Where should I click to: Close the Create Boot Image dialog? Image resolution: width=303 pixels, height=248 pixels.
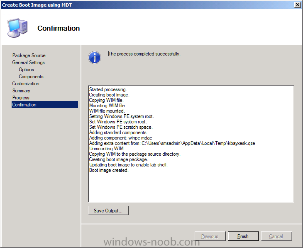(297, 5)
